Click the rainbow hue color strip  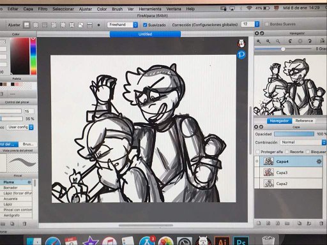point(33,56)
